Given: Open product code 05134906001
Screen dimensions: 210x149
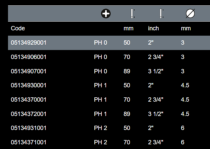Looking at the screenshot, I should click(29, 57).
